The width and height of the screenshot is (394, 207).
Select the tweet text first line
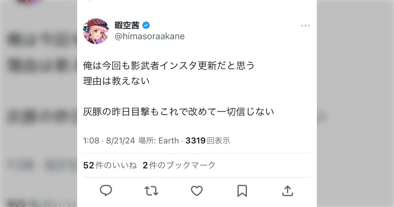tap(169, 66)
